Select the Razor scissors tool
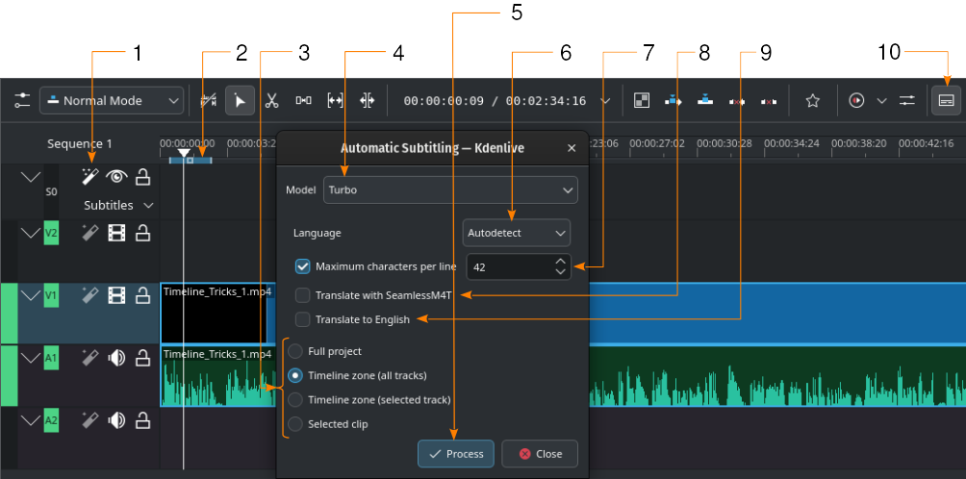 (x=271, y=100)
